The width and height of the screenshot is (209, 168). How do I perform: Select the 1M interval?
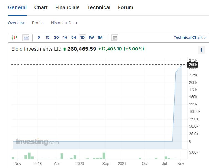(x=100, y=37)
